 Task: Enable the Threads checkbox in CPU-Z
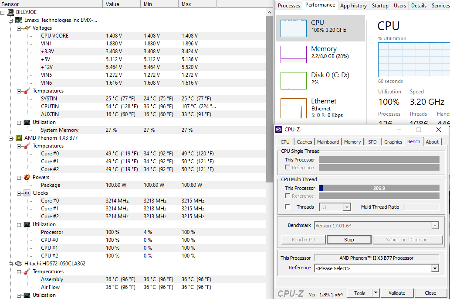[287, 207]
